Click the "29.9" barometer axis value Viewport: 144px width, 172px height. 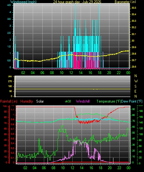point(134,47)
